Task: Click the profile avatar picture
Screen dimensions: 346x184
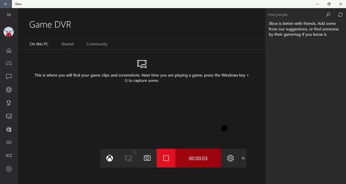Action: (9, 32)
